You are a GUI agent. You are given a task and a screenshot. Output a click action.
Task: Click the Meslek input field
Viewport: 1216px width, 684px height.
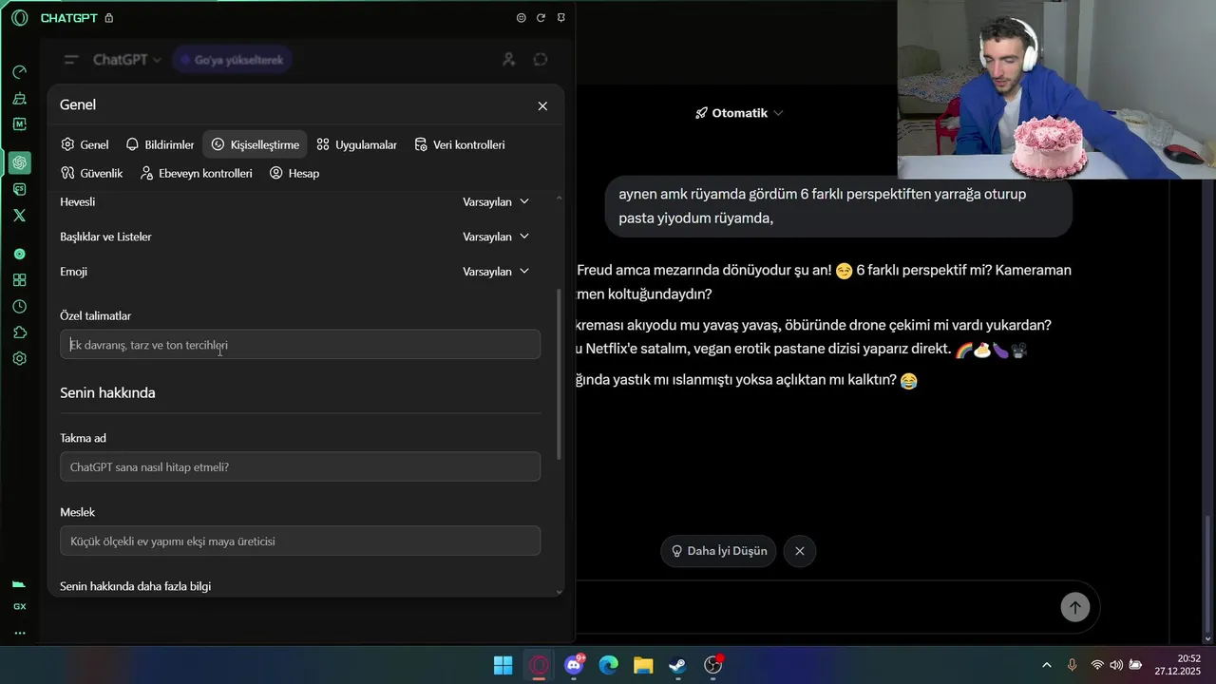[x=300, y=541]
